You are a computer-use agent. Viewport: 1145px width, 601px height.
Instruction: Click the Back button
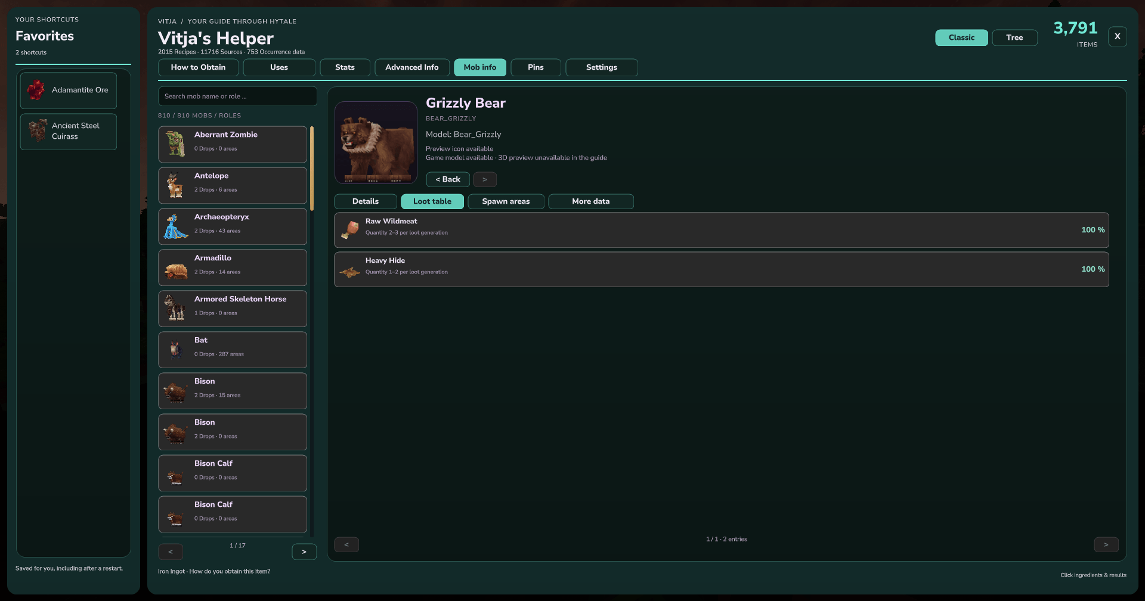448,179
